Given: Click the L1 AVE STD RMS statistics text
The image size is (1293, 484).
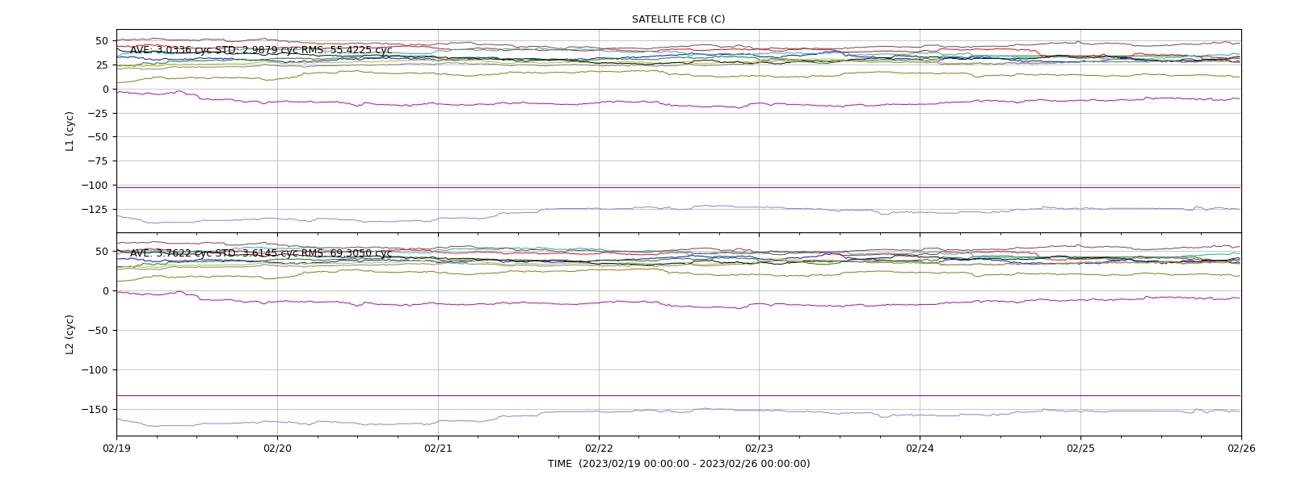Looking at the screenshot, I should click(x=261, y=50).
